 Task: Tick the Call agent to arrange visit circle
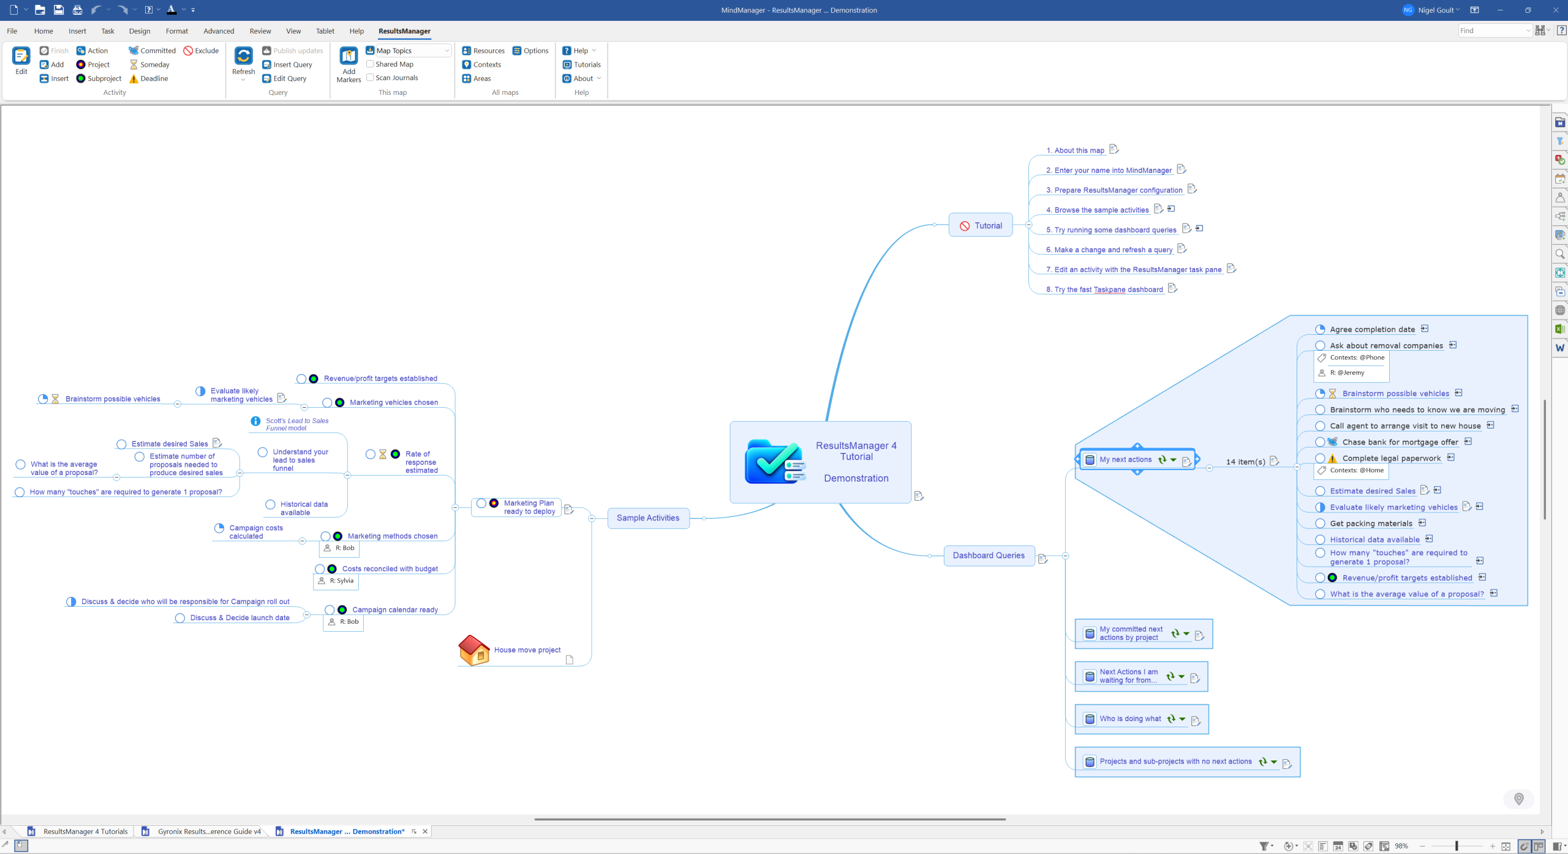tap(1320, 426)
